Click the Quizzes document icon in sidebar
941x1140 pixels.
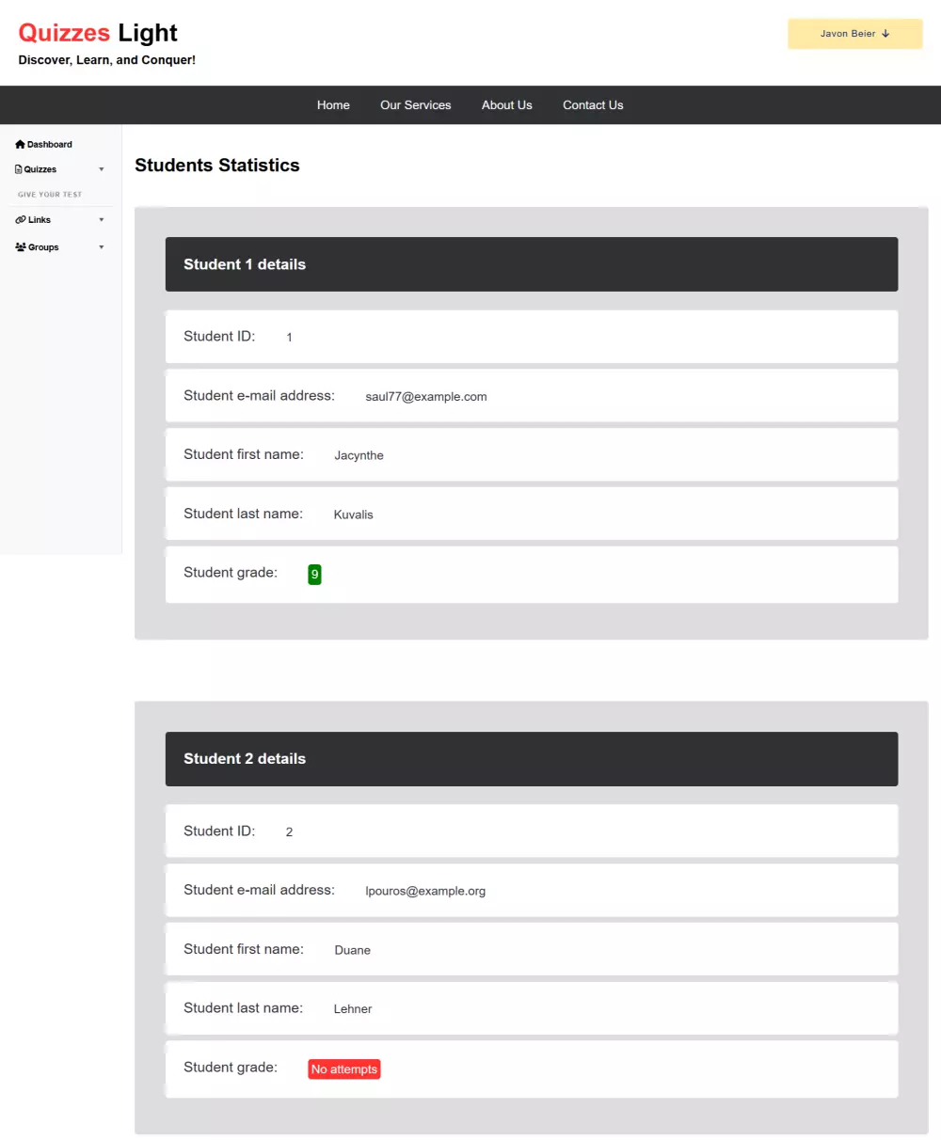(x=17, y=169)
